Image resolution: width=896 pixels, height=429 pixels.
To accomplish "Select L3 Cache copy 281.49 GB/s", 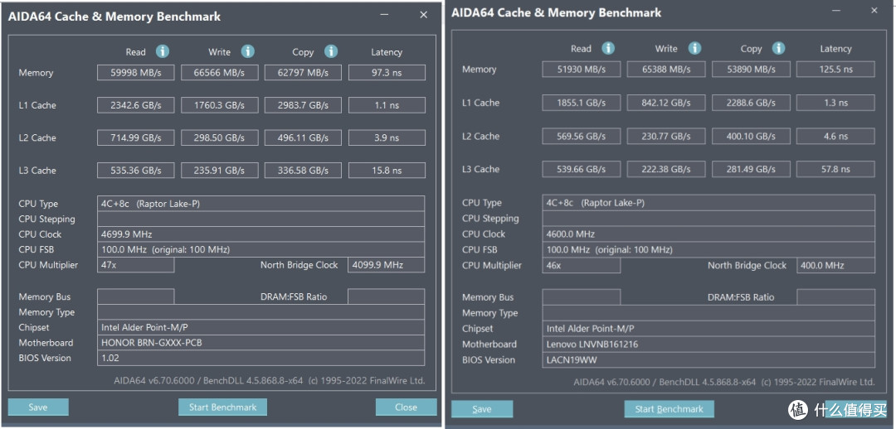I will (x=751, y=170).
